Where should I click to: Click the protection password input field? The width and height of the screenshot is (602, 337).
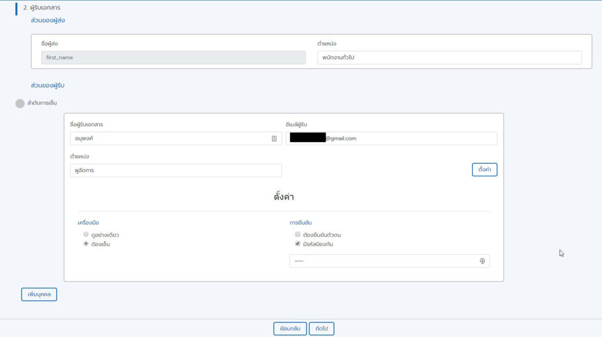(x=389, y=261)
